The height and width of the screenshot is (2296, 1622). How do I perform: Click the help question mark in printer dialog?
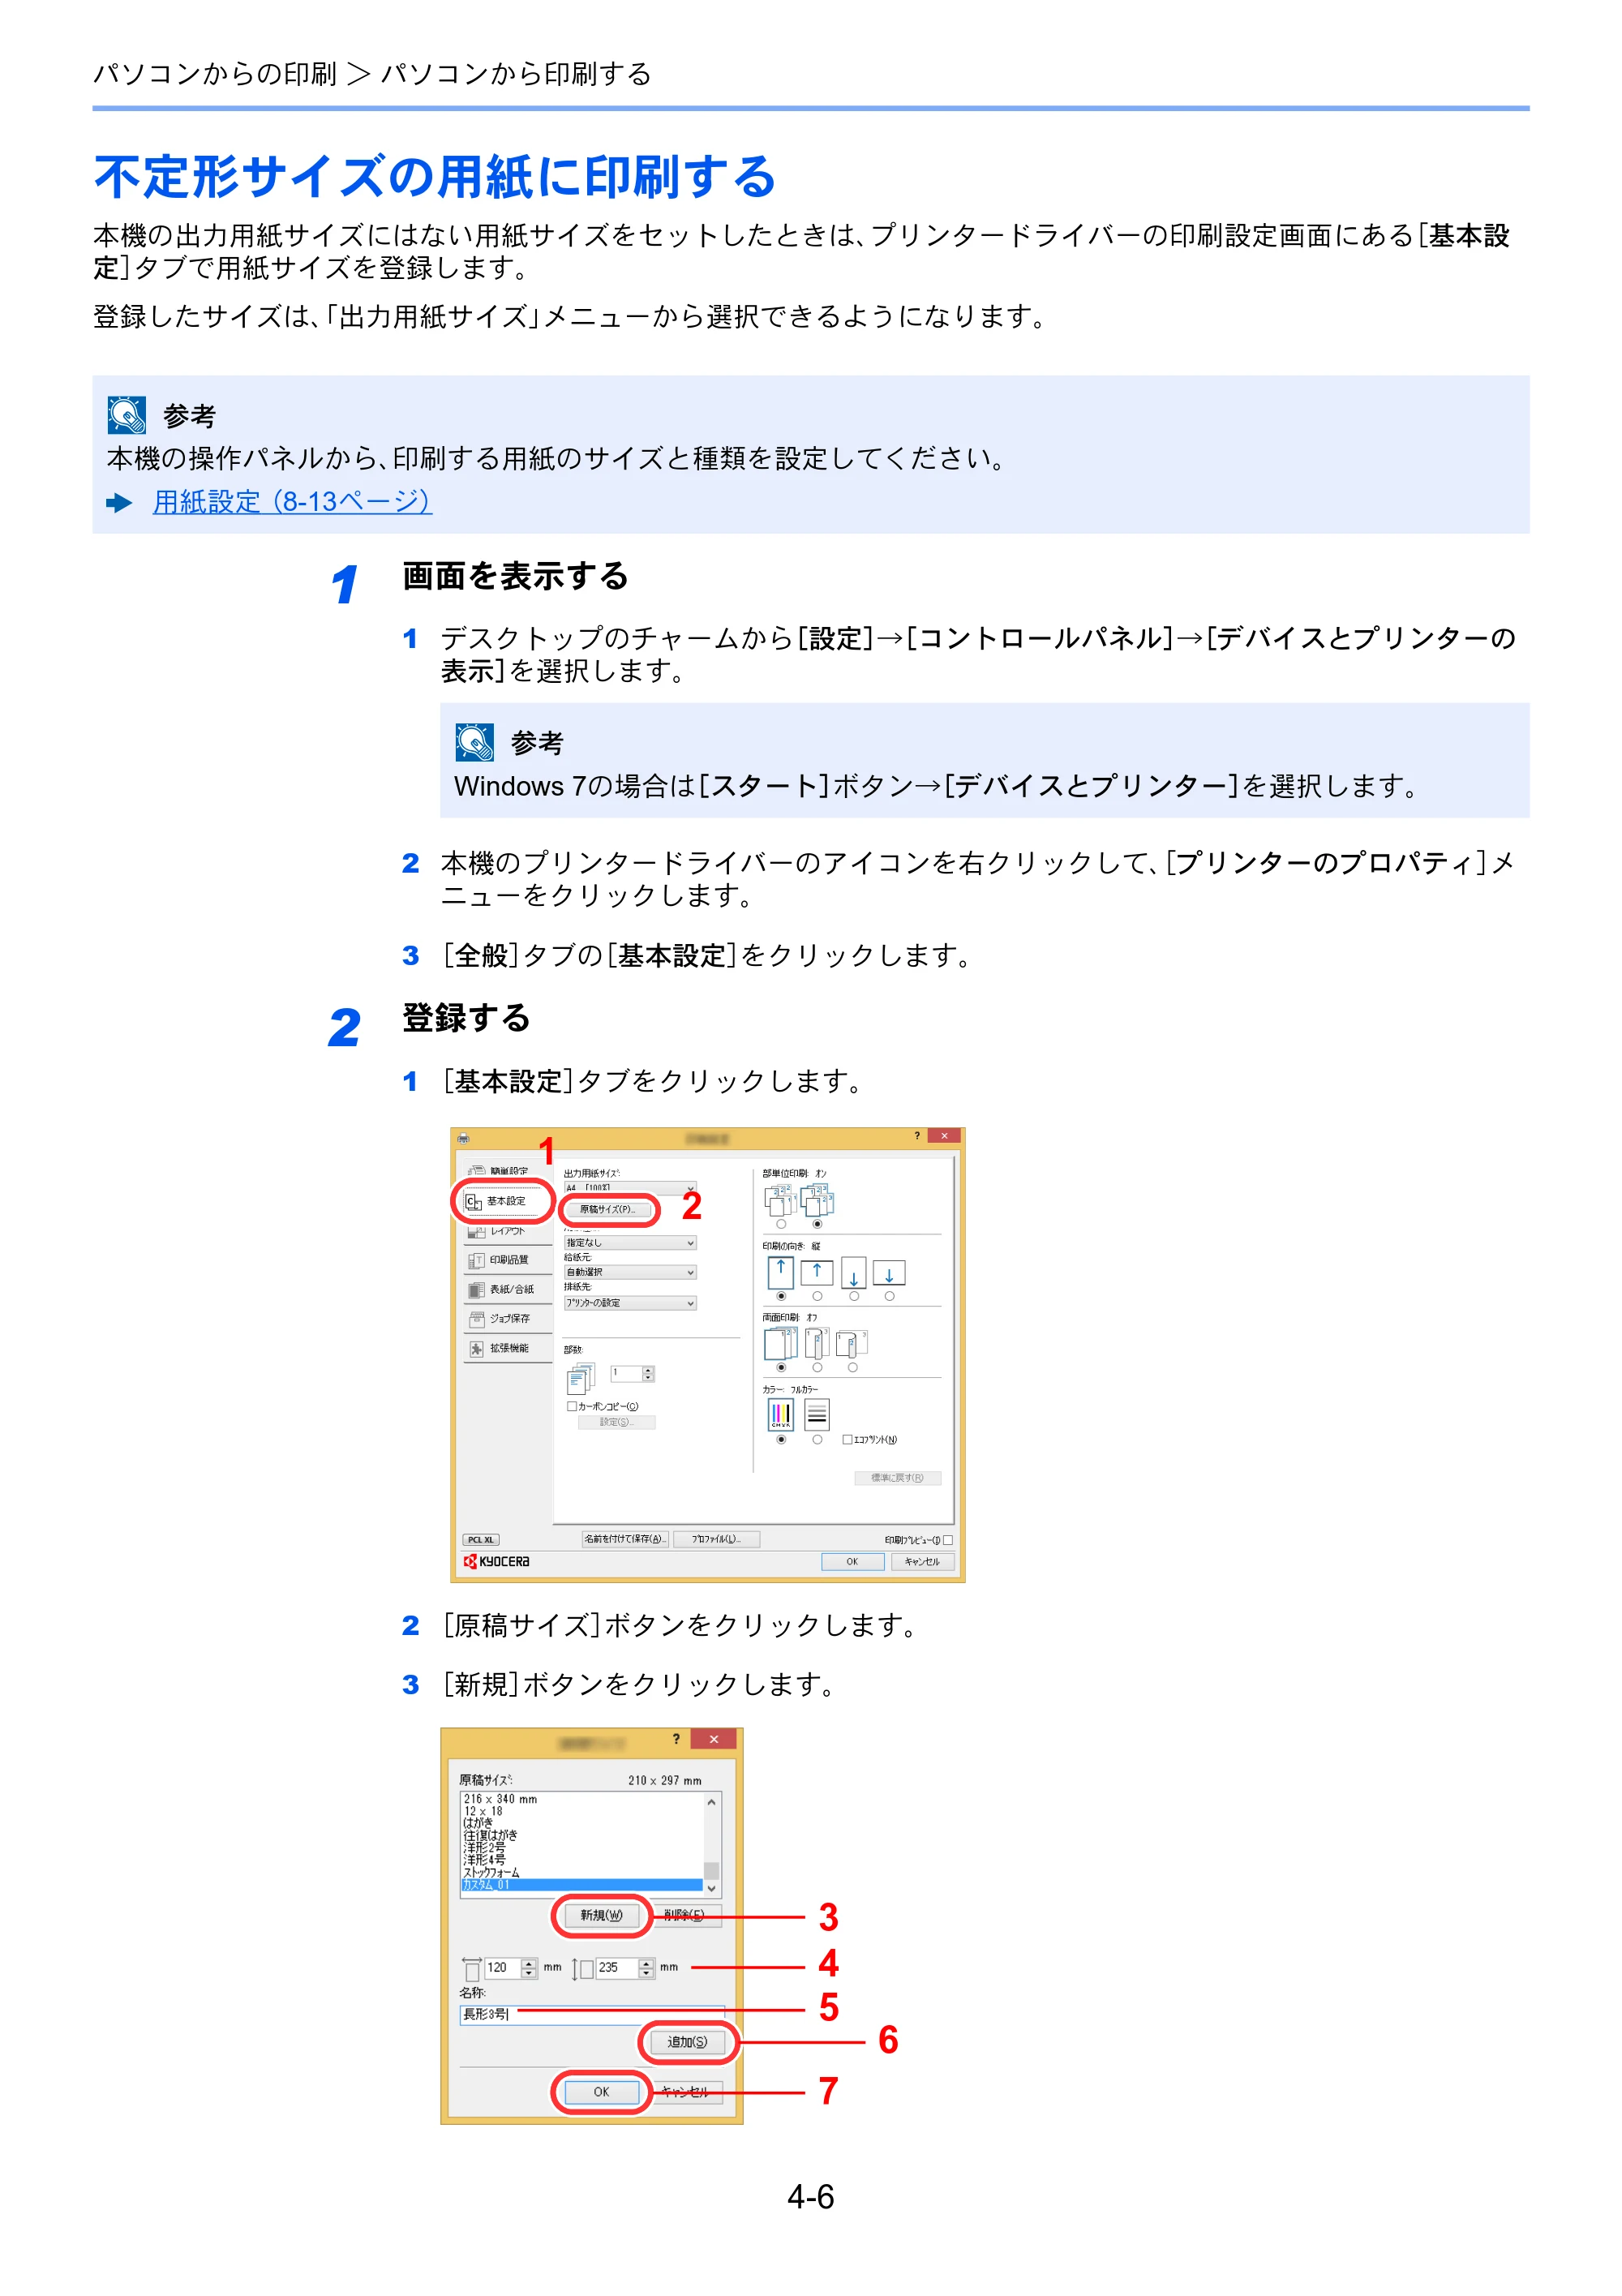pos(917,1136)
